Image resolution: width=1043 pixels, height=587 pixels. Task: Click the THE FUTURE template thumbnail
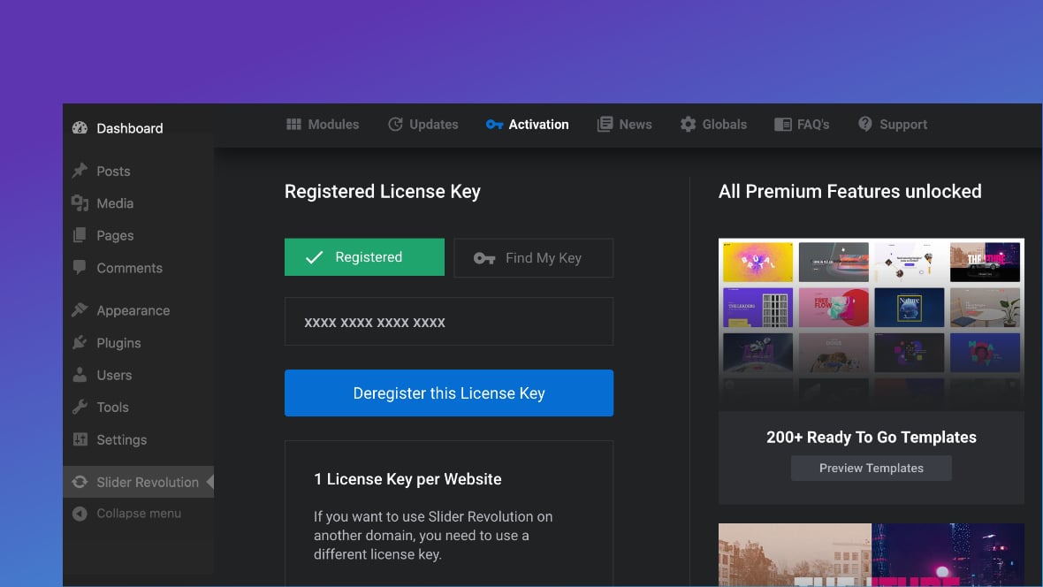point(985,262)
